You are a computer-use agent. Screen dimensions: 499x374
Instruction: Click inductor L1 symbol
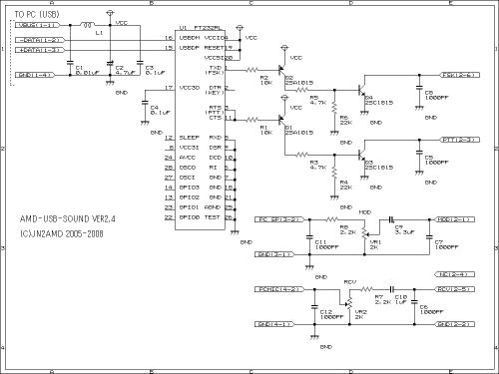[88, 25]
